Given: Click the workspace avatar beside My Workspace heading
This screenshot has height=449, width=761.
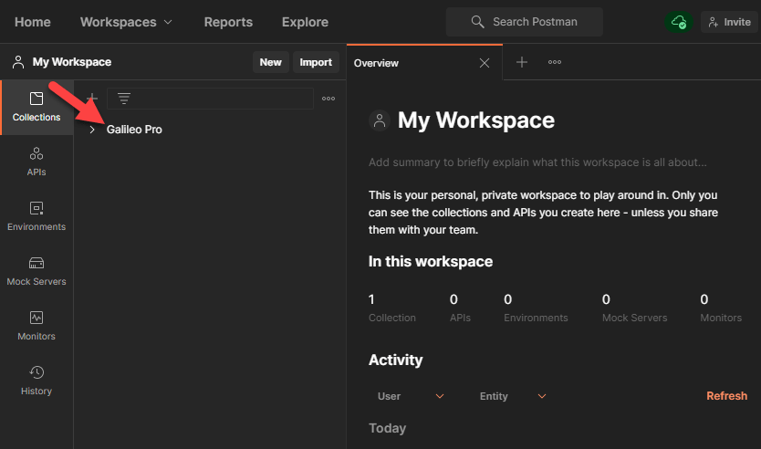Looking at the screenshot, I should pos(380,120).
